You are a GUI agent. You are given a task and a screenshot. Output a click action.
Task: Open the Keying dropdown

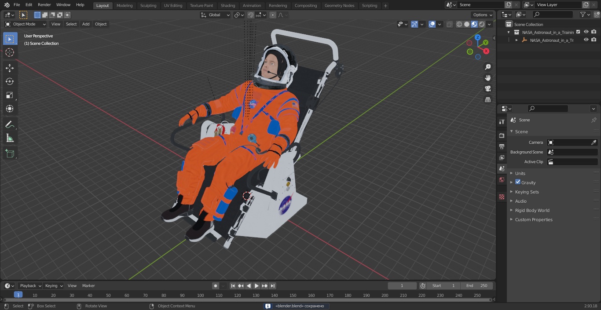[54, 286]
